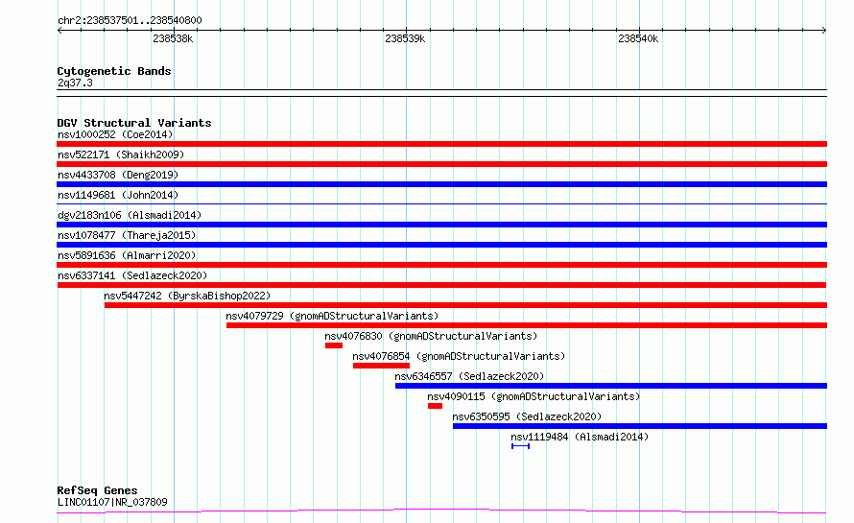854x523 pixels.
Task: Select the nsv522171 (Shaikh2009) label
Action: tap(121, 155)
